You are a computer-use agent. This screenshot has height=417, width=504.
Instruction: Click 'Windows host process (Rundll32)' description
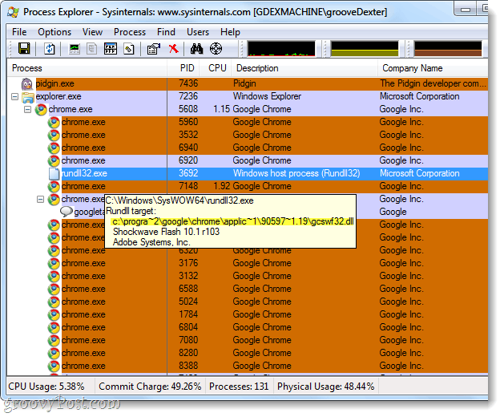click(x=296, y=173)
